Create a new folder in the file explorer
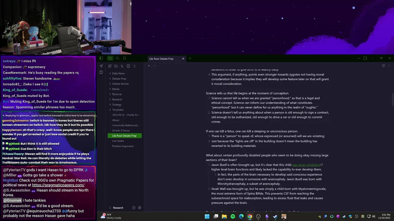The width and height of the screenshot is (394, 221). 116,66
